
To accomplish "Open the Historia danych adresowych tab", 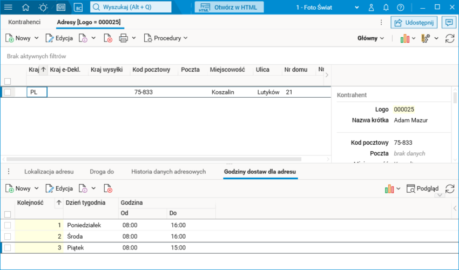I will click(x=168, y=172).
